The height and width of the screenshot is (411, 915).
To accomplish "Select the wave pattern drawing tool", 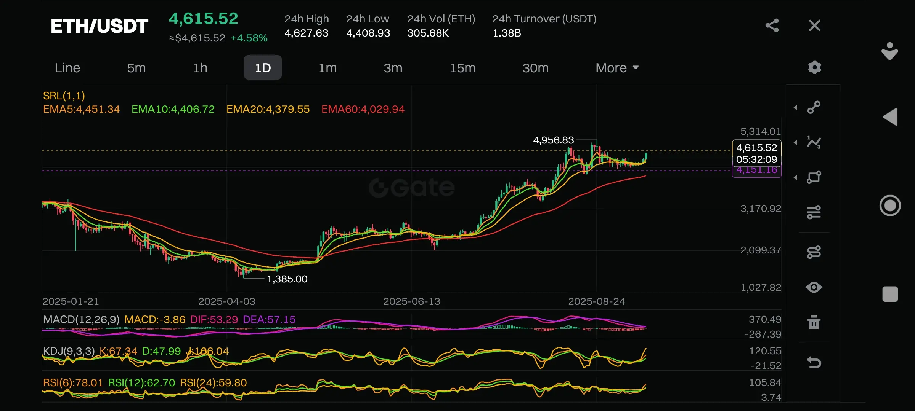I will [x=814, y=142].
